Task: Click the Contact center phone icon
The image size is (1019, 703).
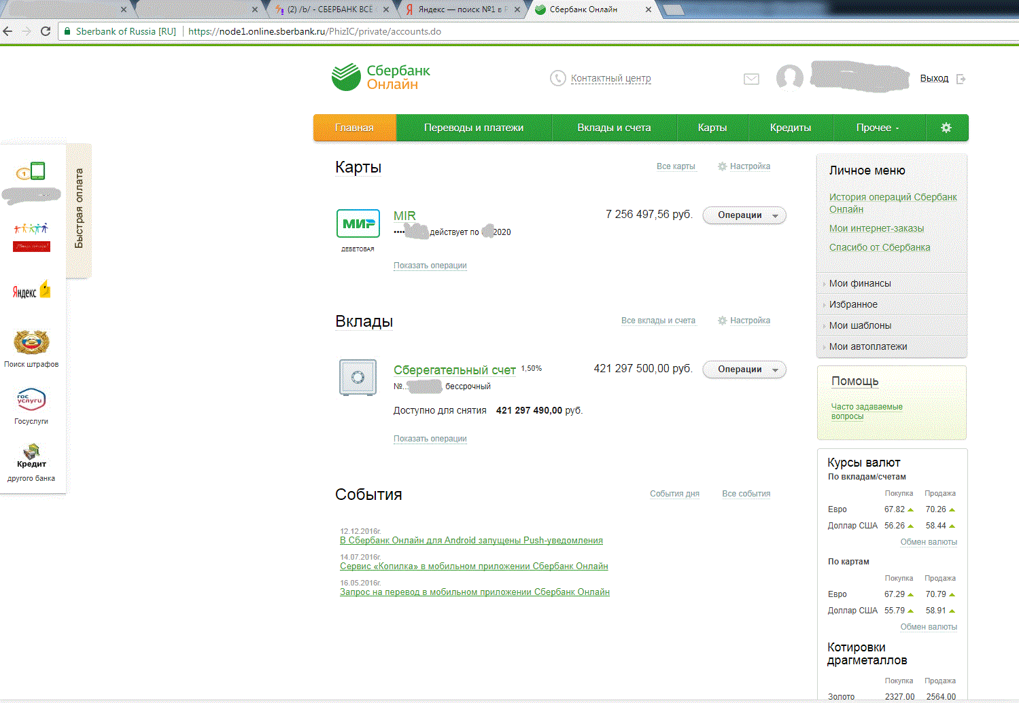Action: 557,78
